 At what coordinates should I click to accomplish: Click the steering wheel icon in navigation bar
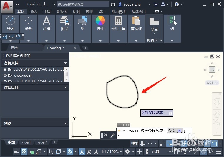click(x=217, y=102)
